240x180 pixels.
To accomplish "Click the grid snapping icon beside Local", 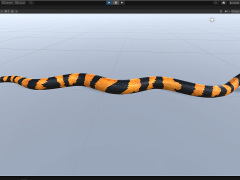I will click(31, 3).
